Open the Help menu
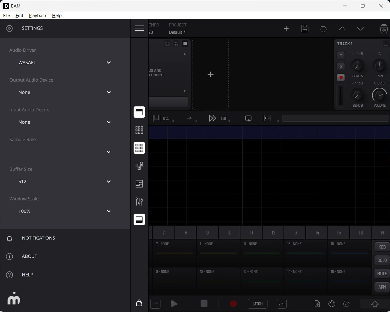Image resolution: width=390 pixels, height=312 pixels. pyautogui.click(x=57, y=15)
